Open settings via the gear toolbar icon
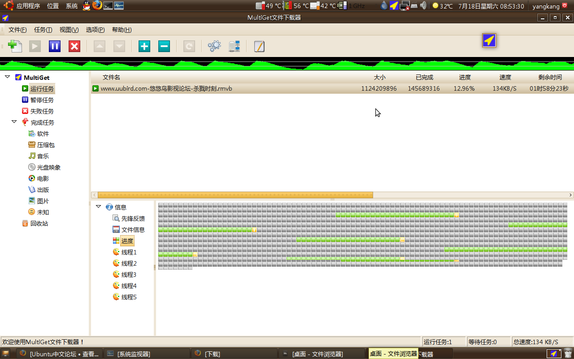 [214, 46]
